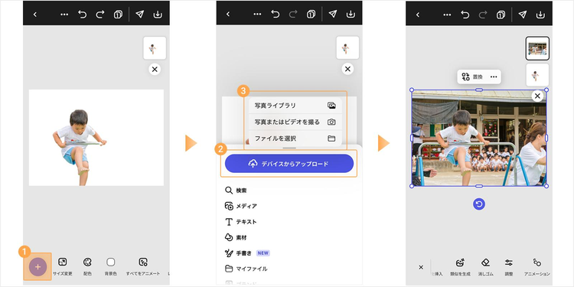The image size is (574, 287).
Task: Open the three-dot menu beside 置換
Action: 494,77
